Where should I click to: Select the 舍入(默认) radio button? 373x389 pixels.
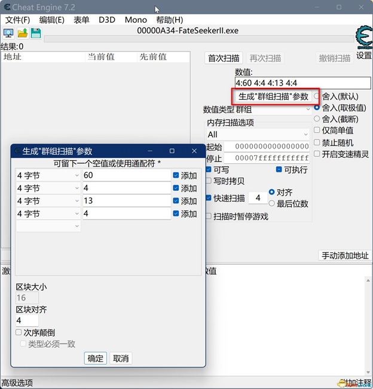(317, 96)
